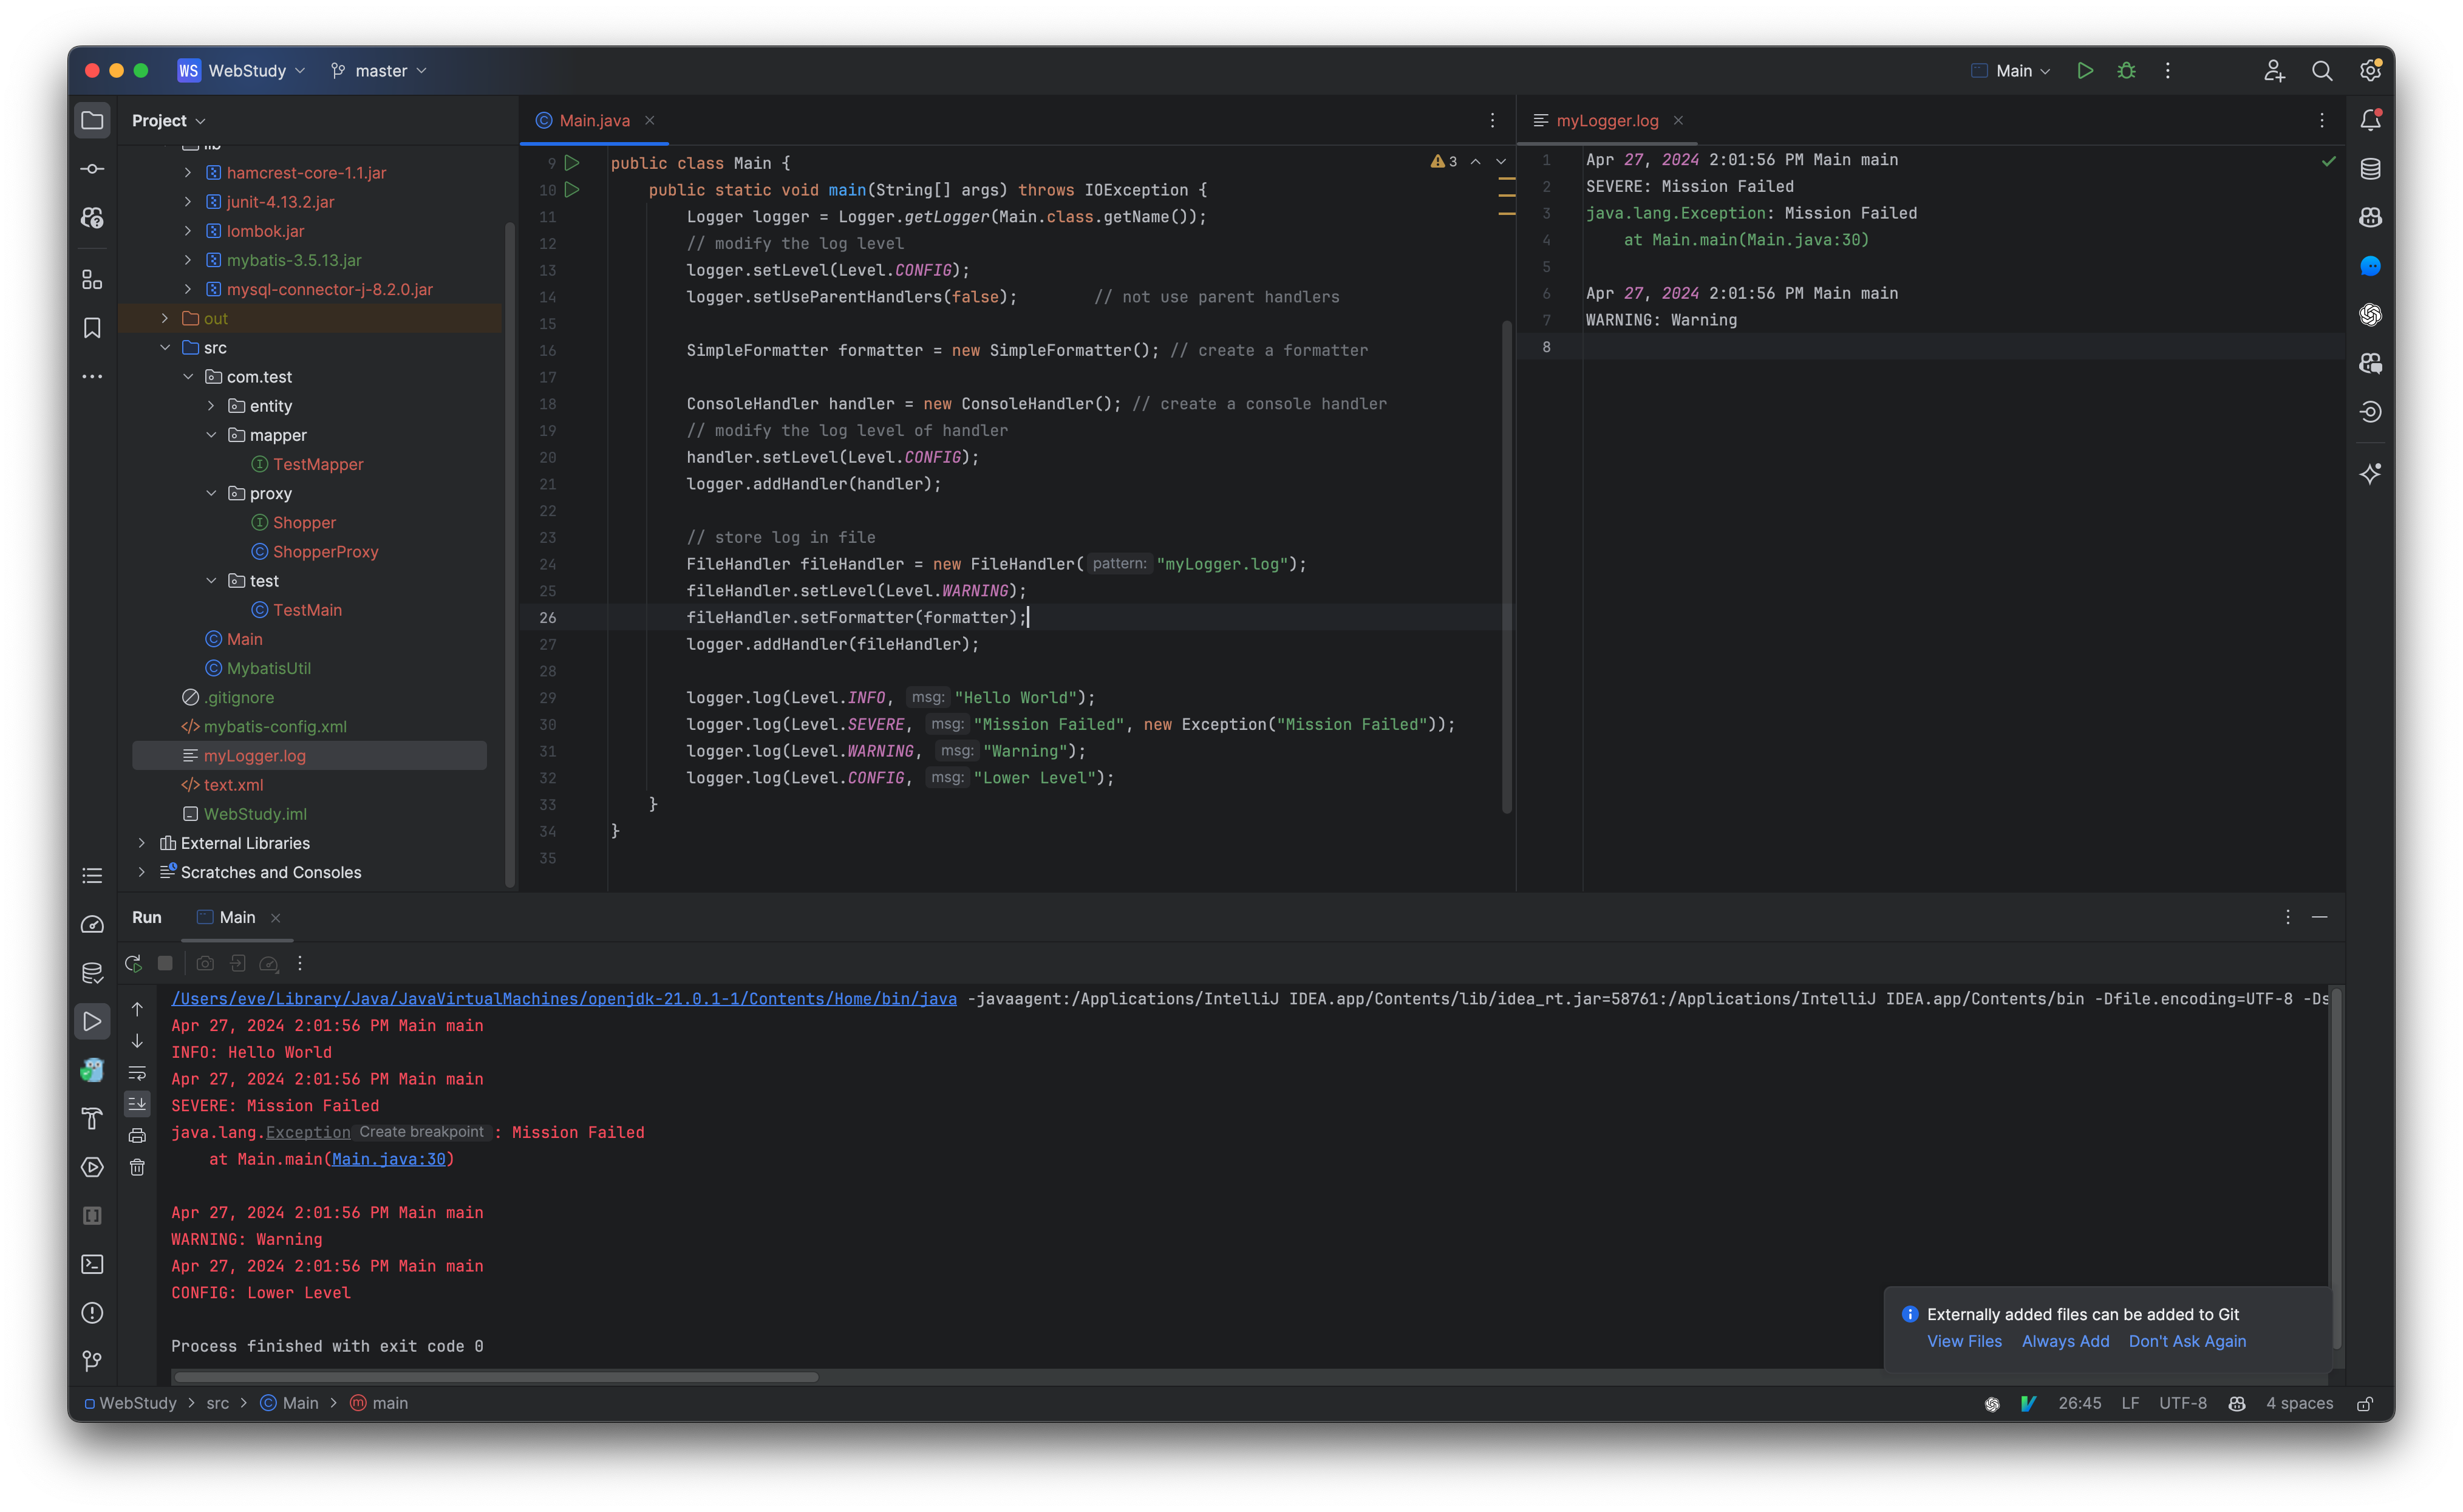The width and height of the screenshot is (2463, 1512).
Task: Select the Commit tool window icon
Action: [92, 168]
